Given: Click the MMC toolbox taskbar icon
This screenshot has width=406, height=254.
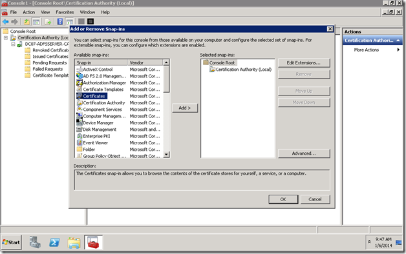Looking at the screenshot, I should click(93, 242).
